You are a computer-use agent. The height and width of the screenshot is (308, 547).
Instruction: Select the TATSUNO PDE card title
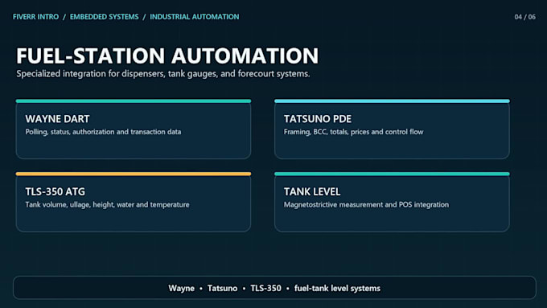(x=318, y=119)
